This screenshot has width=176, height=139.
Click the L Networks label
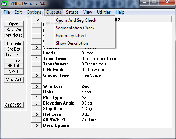pos(54,70)
